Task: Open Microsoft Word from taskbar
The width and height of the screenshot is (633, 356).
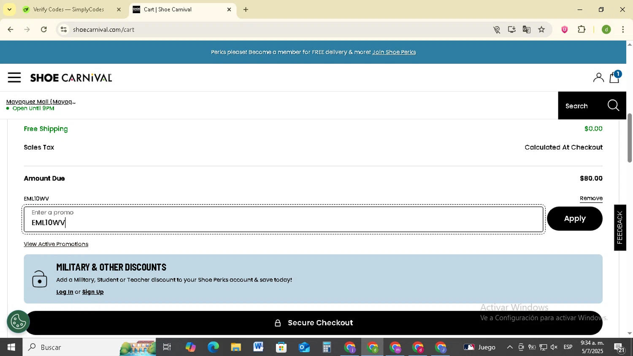Action: click(x=259, y=347)
